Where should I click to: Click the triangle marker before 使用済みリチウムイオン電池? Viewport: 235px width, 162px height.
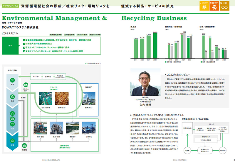[x=131, y=115]
